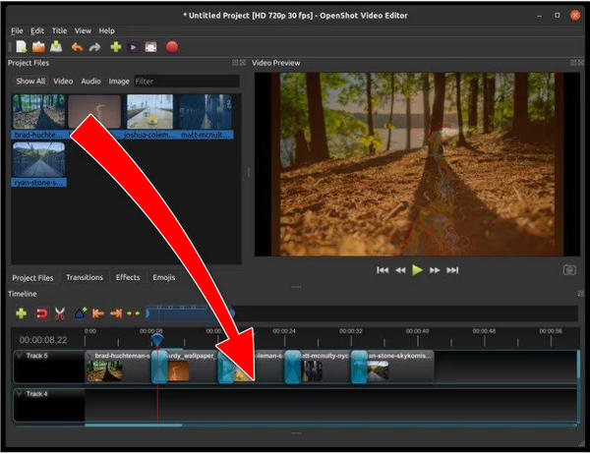Export video with red record button

tap(172, 47)
